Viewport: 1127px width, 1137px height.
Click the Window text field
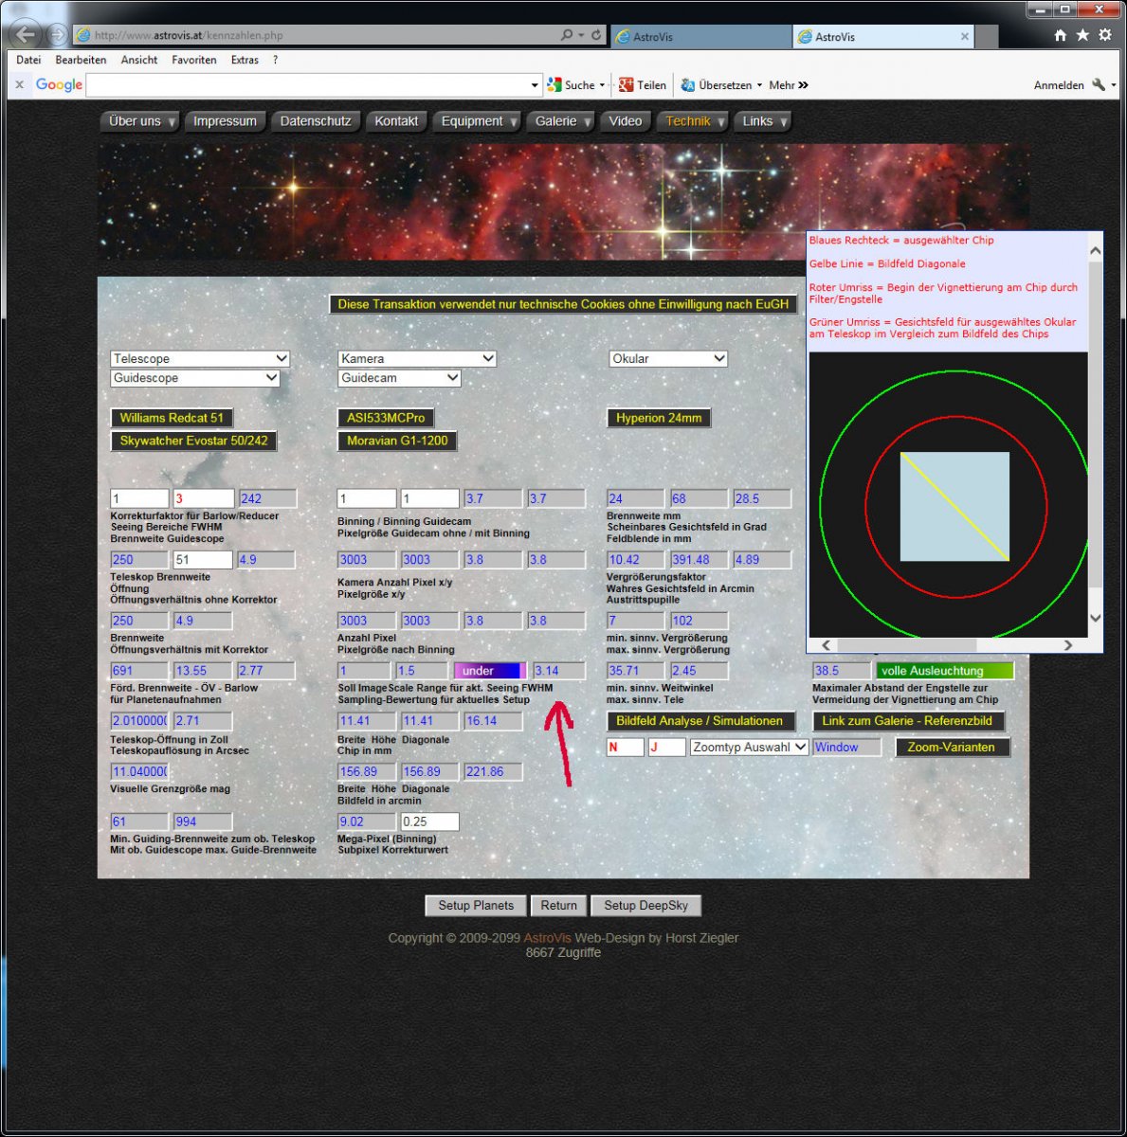coord(847,747)
